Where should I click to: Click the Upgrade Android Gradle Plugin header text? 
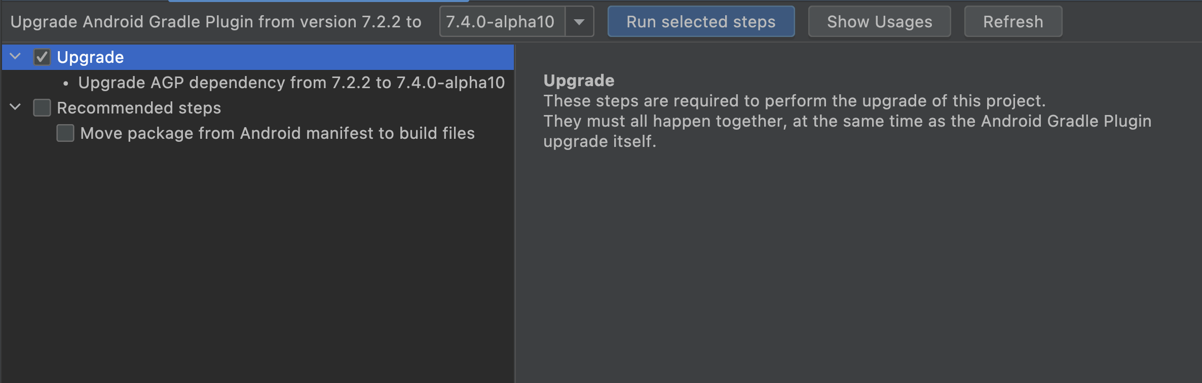click(215, 21)
